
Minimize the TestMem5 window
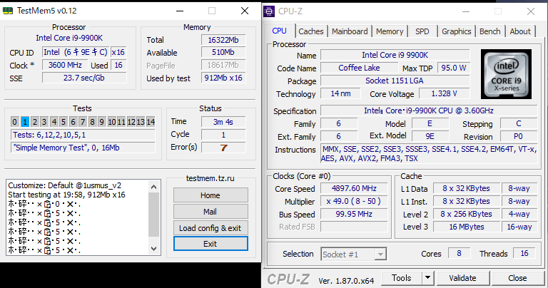[180, 11]
